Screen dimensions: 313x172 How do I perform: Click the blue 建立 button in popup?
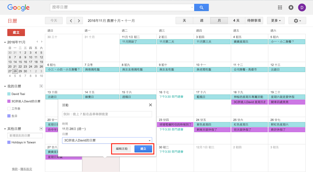pos(143,149)
